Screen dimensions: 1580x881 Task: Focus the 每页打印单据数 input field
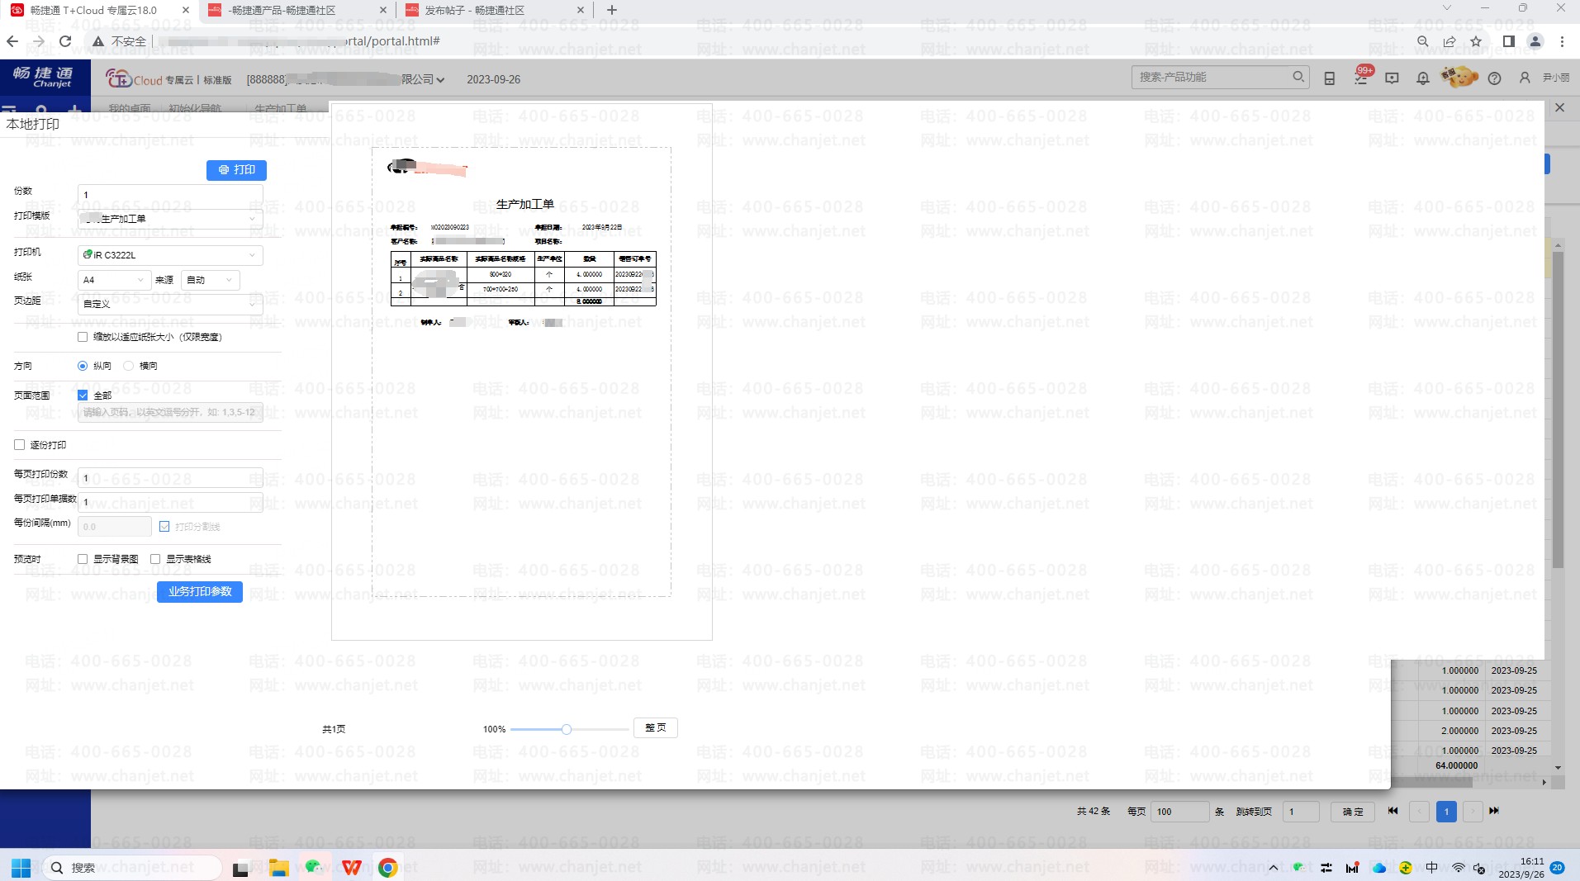tap(170, 502)
